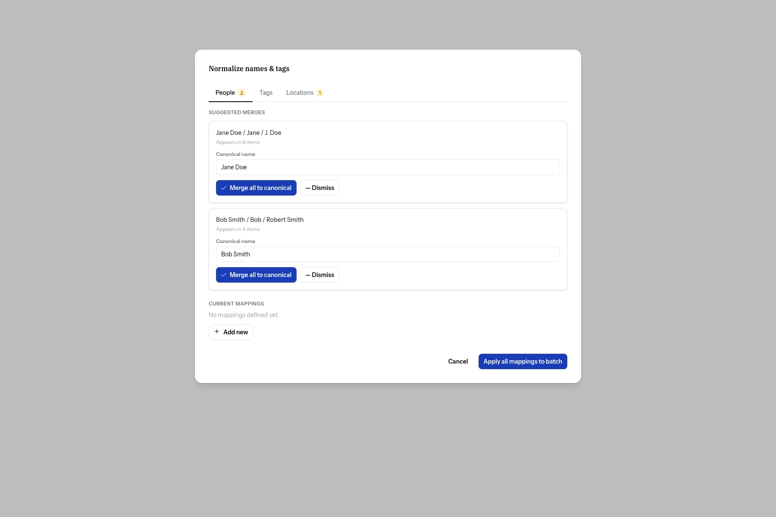Click the "Jane Doe / Jane / J. Doe" heading

click(249, 133)
